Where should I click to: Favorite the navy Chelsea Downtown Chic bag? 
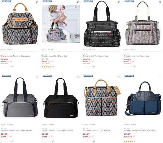(x=160, y=77)
